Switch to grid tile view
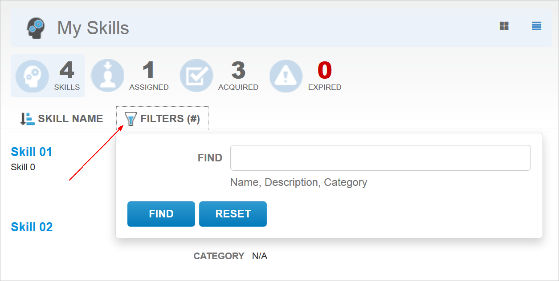Viewport: 559px width, 281px height. point(504,26)
